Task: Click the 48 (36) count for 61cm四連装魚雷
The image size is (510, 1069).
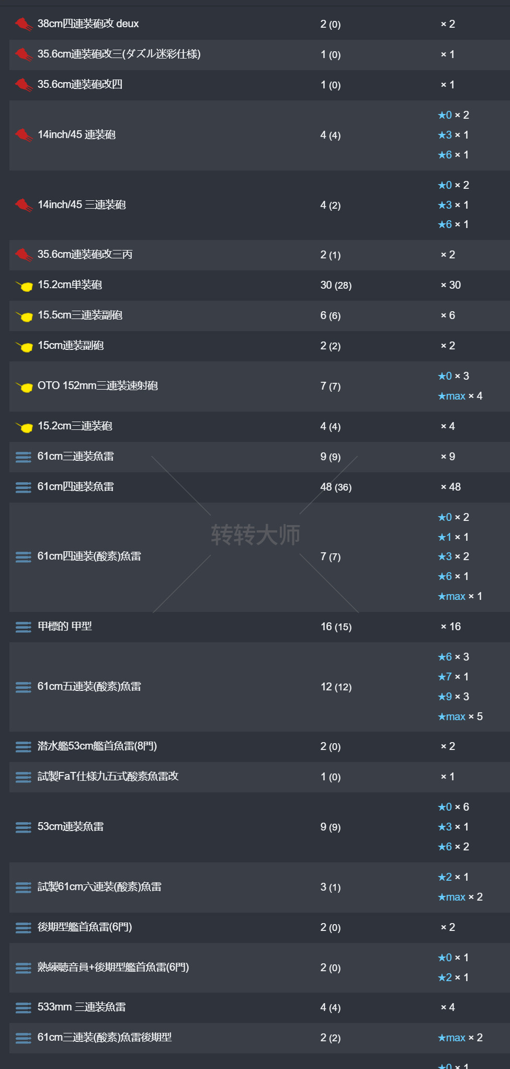Action: point(336,487)
